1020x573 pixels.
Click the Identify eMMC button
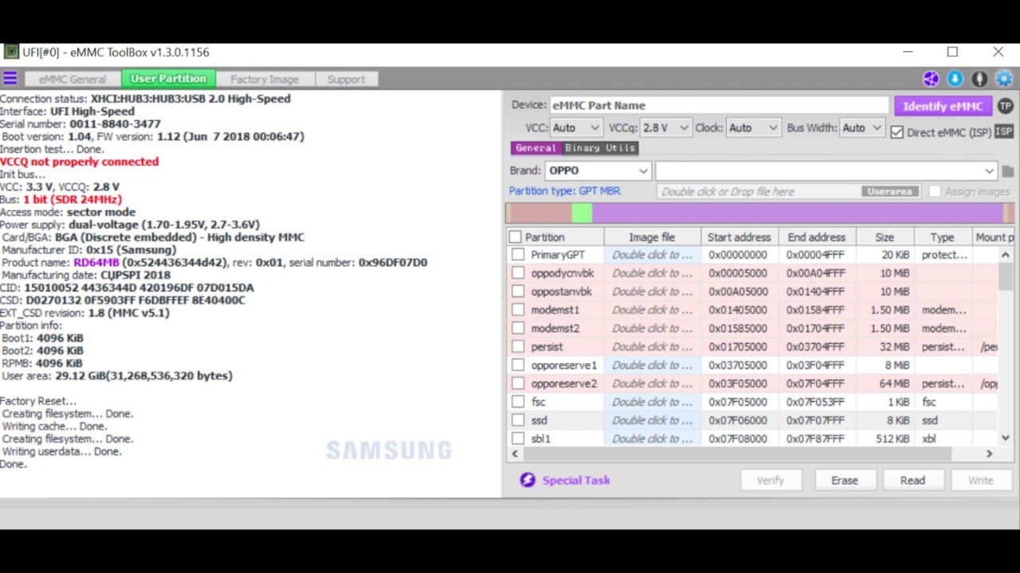943,106
